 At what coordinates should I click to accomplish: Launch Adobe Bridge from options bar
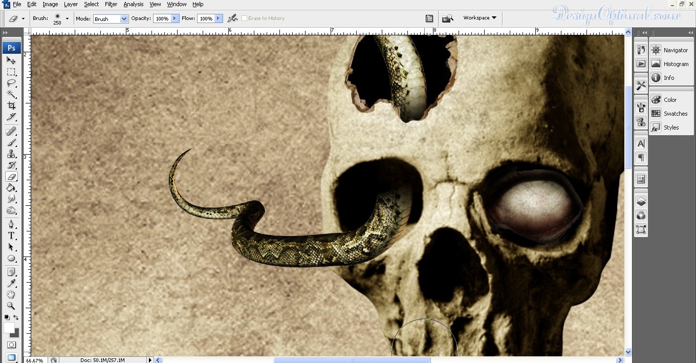coord(448,18)
